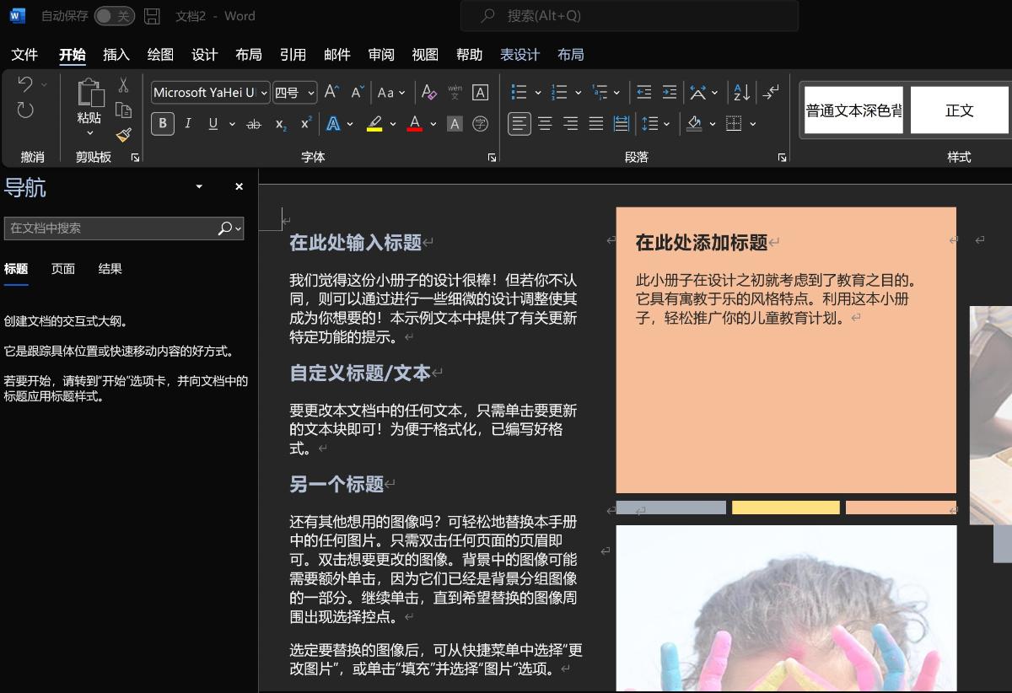1012x693 pixels.
Task: Apply the 普通文本深色背景 style
Action: click(x=853, y=110)
